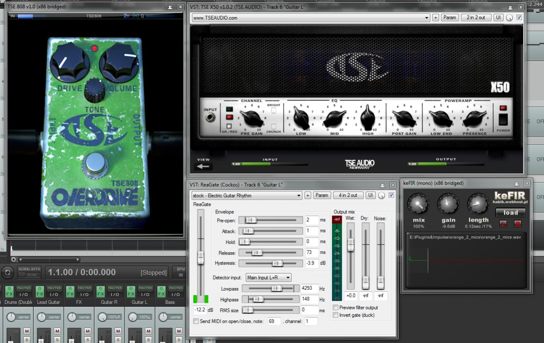Open the X50 preset dropdown www.TSEAUDIO.com
Screen dimensions: 544x343
point(311,18)
